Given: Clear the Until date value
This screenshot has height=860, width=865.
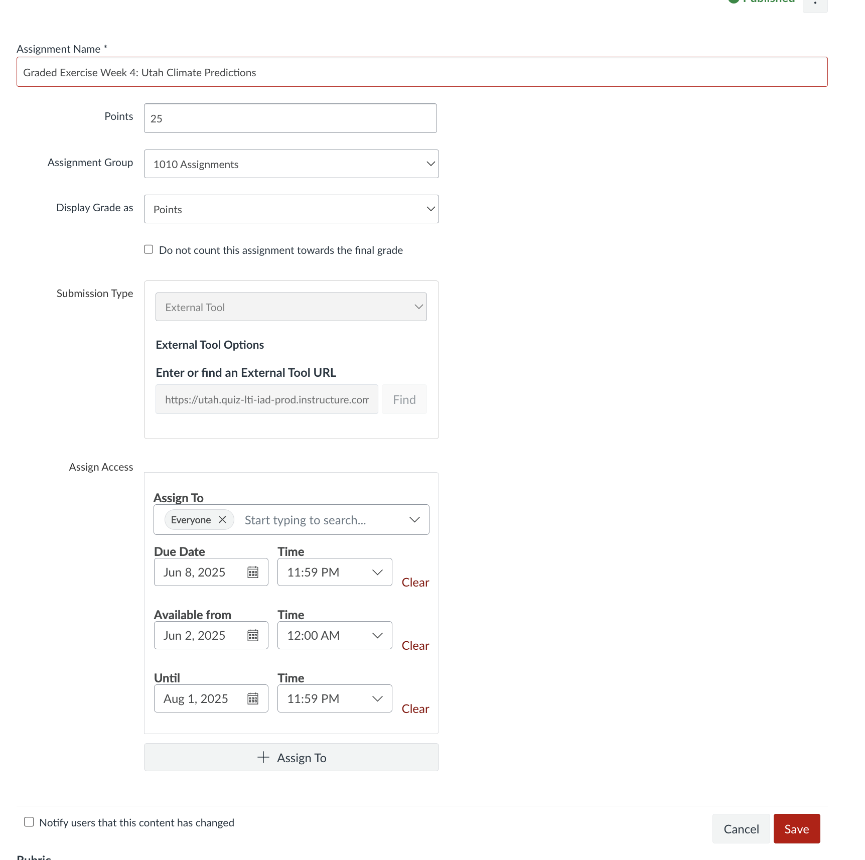Looking at the screenshot, I should [415, 709].
